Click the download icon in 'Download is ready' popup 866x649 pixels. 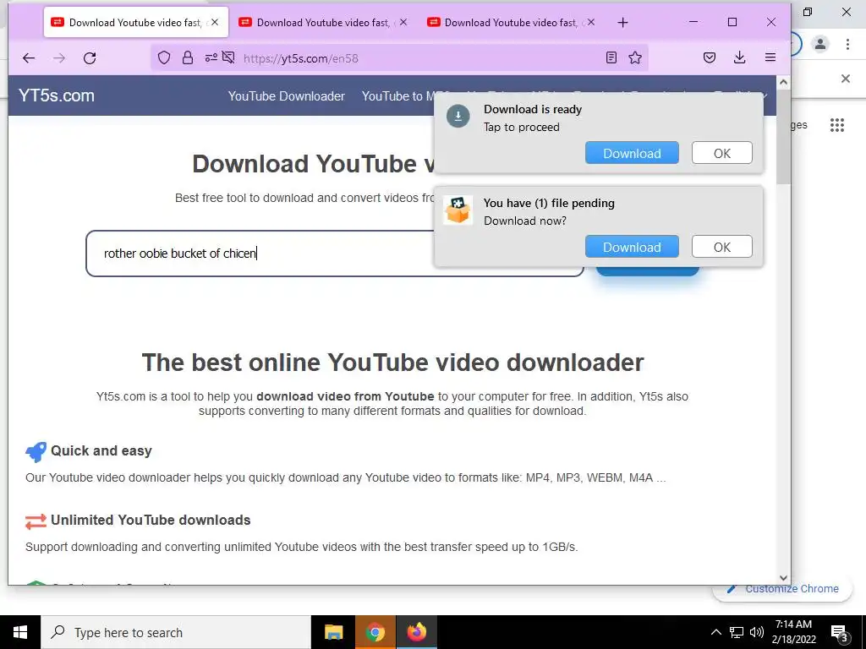[458, 116]
